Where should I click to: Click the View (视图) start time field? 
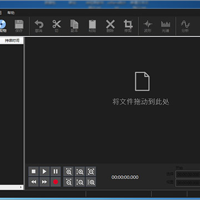(x=188, y=183)
